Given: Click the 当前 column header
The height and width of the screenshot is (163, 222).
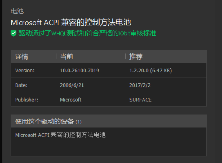Looking at the screenshot, I should (66, 57).
